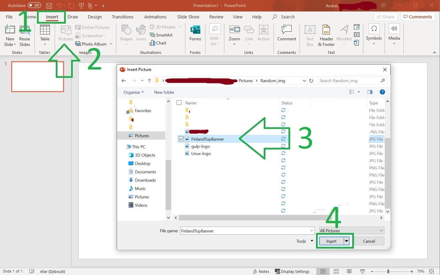
Task: Click the Insert button split arrow
Action: 346,241
